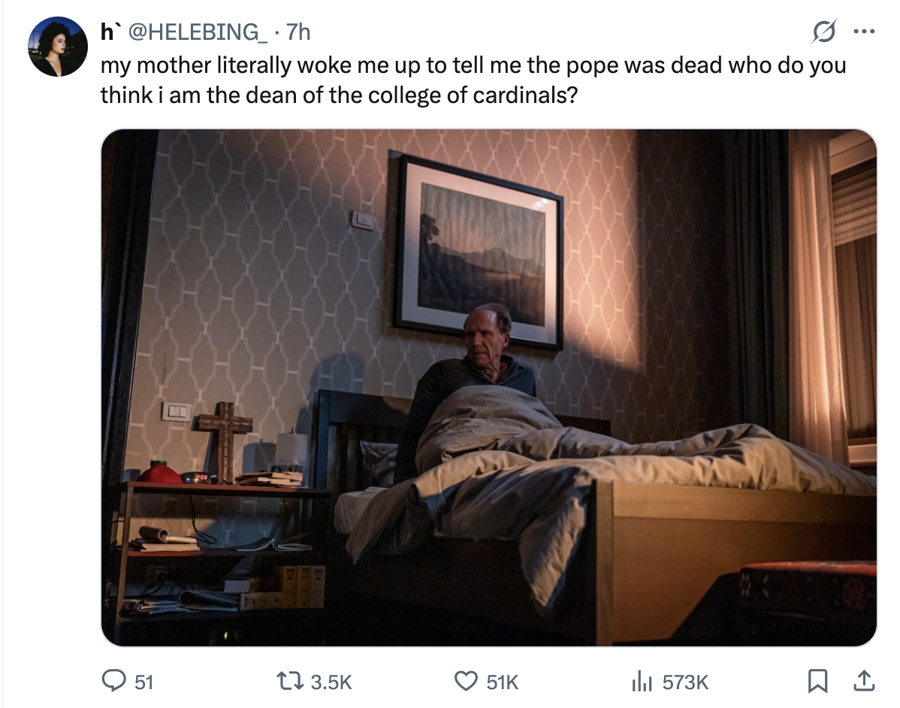Click the reply speech bubble icon
Viewport: 900px width, 708px height.
[x=114, y=681]
